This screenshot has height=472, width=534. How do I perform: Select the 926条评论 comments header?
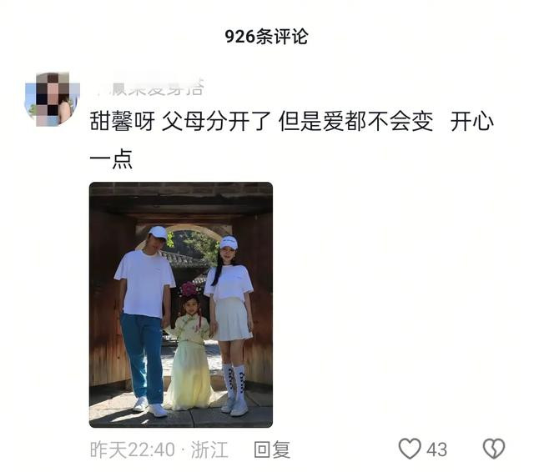tap(266, 37)
